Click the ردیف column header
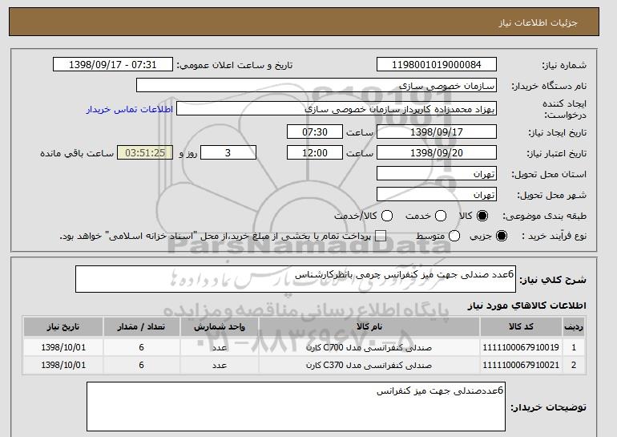 pyautogui.click(x=574, y=327)
